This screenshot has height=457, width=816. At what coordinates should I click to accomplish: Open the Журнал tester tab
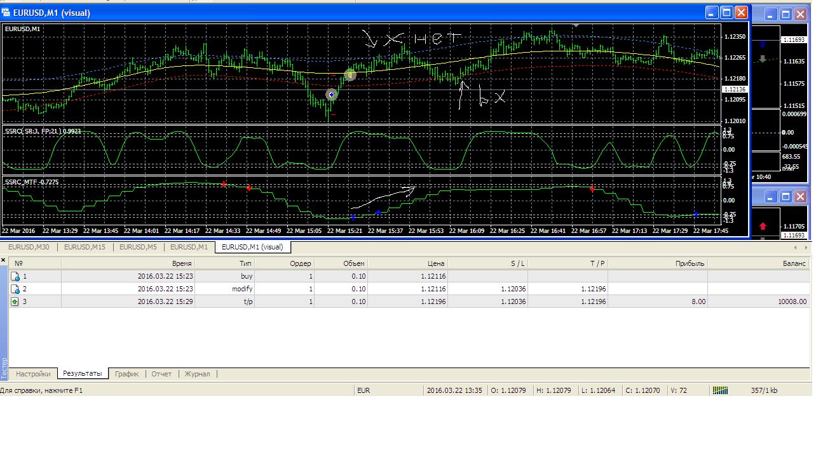(197, 374)
